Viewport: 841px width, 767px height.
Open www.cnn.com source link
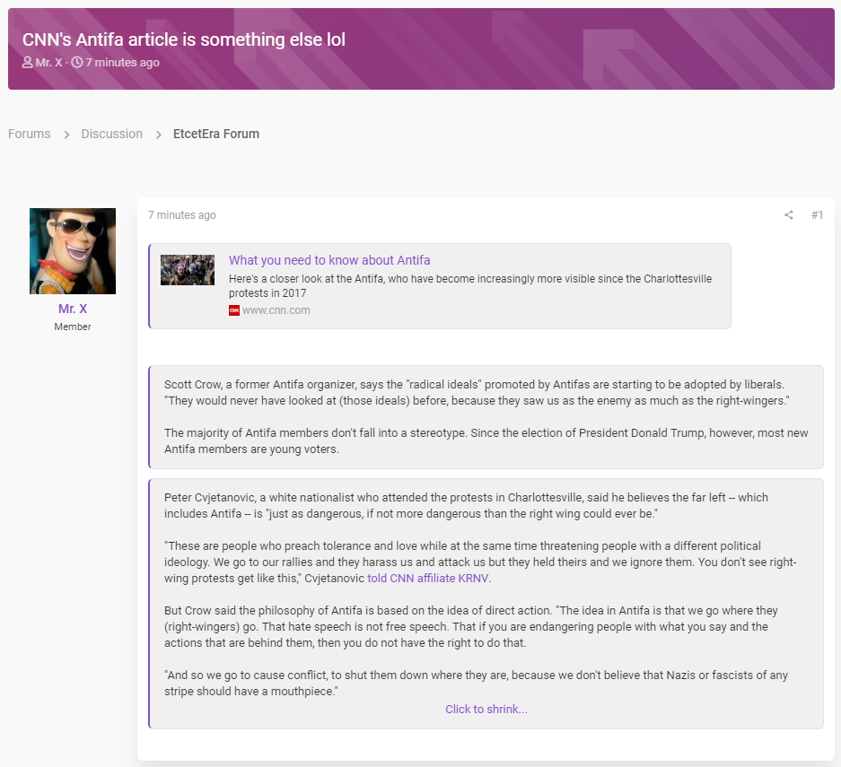pos(276,310)
